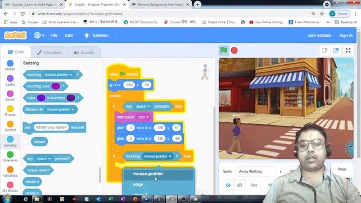The width and height of the screenshot is (361, 203).
Task: Switch to large stage layout
Action: point(336,50)
